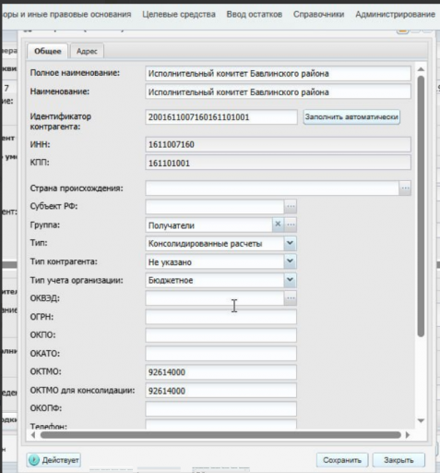Click the vertical scrollbar thumb
The height and width of the screenshot is (473, 440).
pos(421,206)
